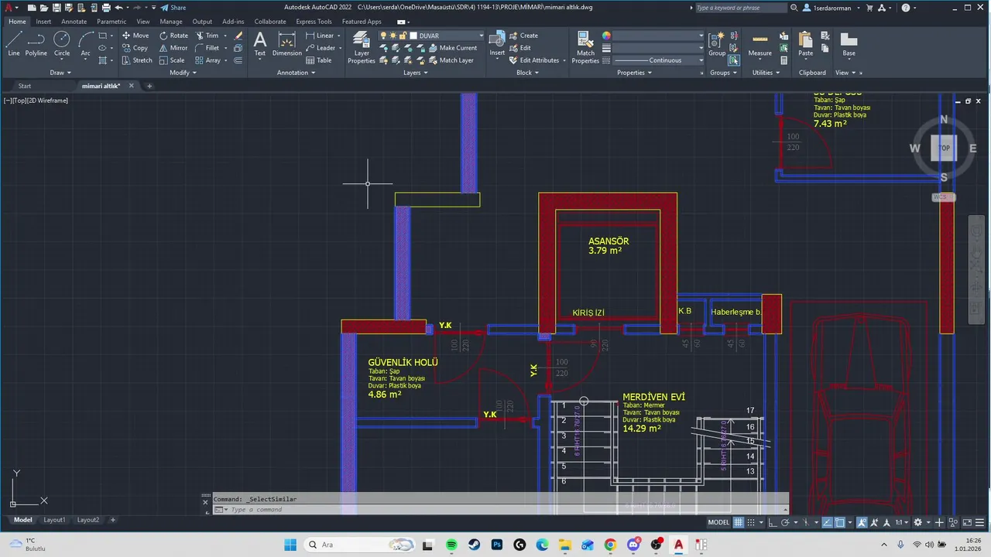Image resolution: width=991 pixels, height=557 pixels.
Task: Toggle drawing grid display in status bar
Action: tap(739, 522)
